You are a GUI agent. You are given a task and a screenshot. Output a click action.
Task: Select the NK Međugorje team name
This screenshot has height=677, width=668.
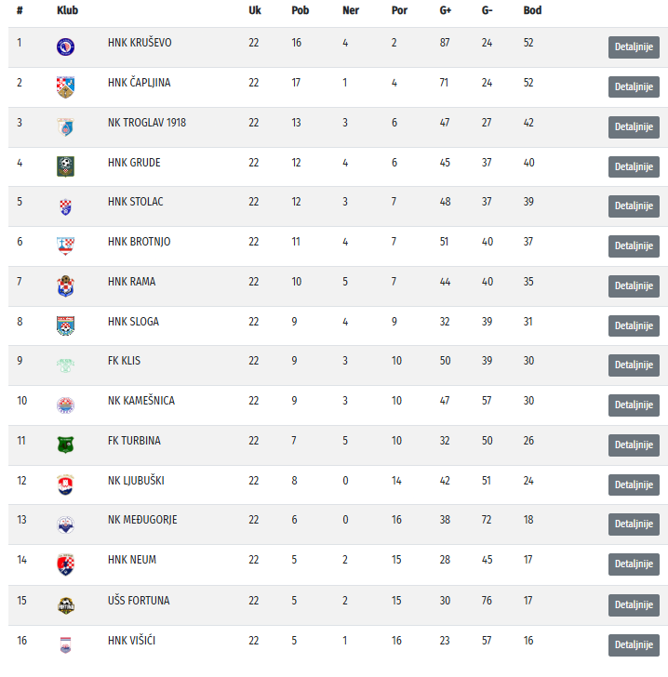(142, 520)
